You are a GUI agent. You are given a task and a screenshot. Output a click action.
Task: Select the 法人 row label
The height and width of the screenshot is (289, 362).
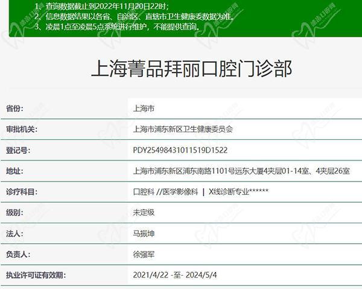pyautogui.click(x=14, y=233)
